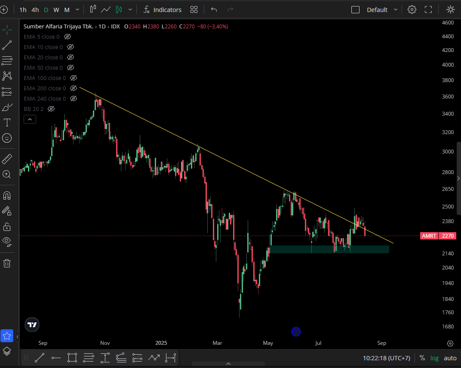Enter fullscreen mode
Viewport: 461px width, 368px height.
[x=428, y=10]
